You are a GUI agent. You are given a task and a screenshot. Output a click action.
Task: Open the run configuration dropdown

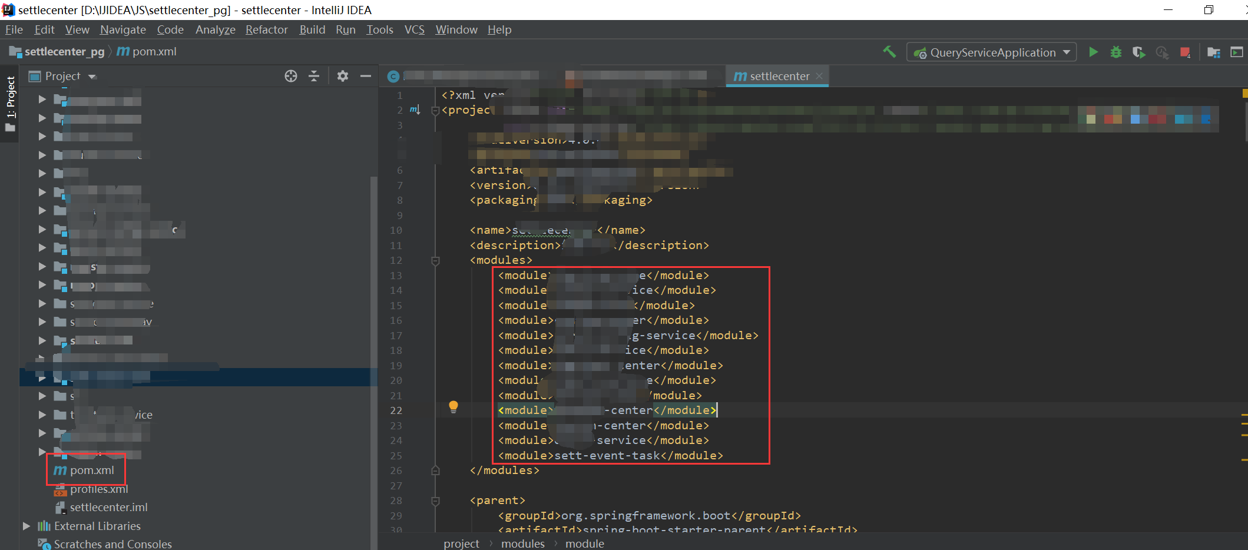tap(1067, 52)
